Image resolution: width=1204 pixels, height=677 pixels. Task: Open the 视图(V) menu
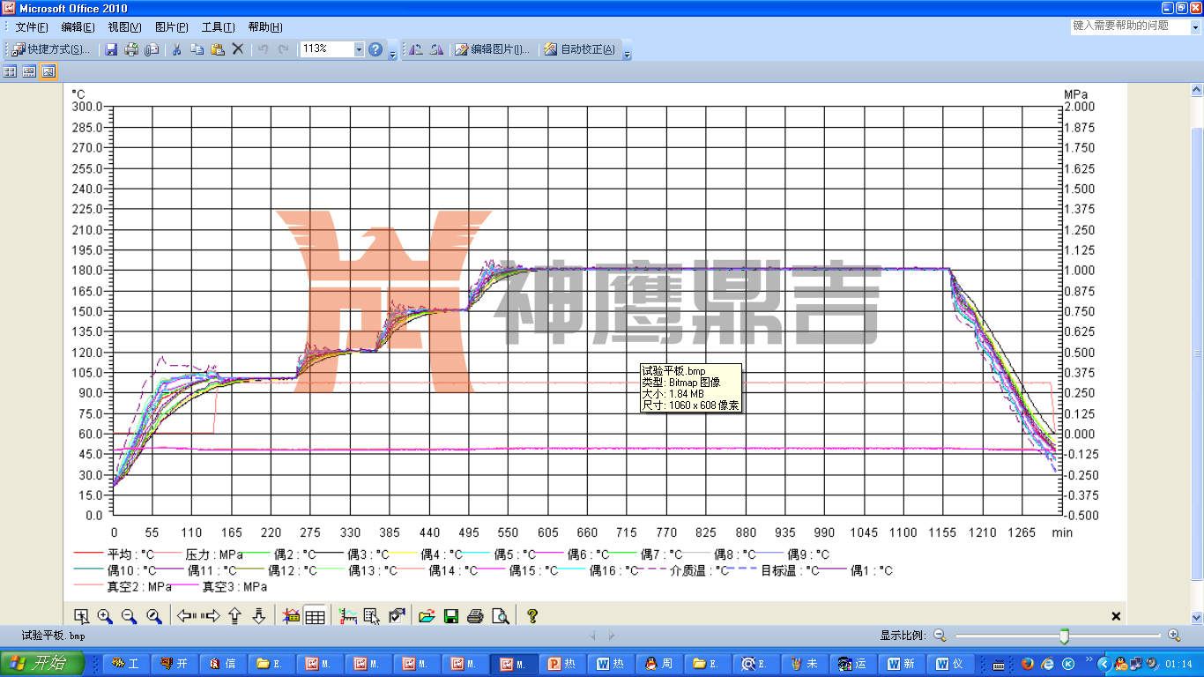click(124, 27)
